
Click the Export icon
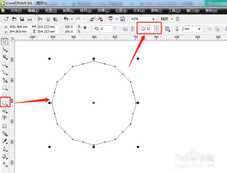click(100, 19)
